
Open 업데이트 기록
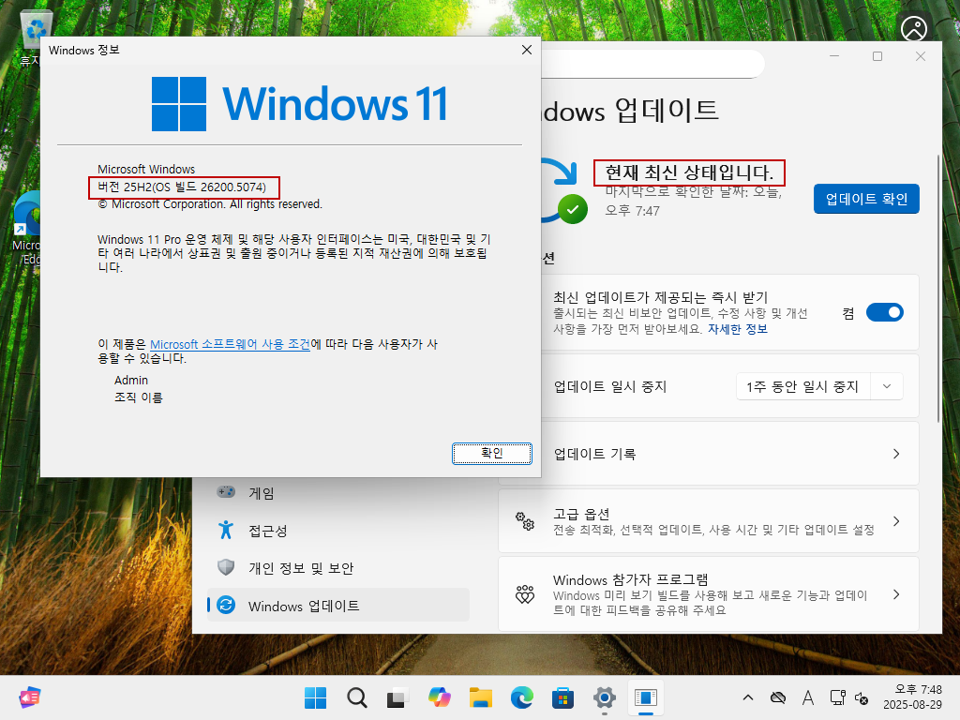709,454
